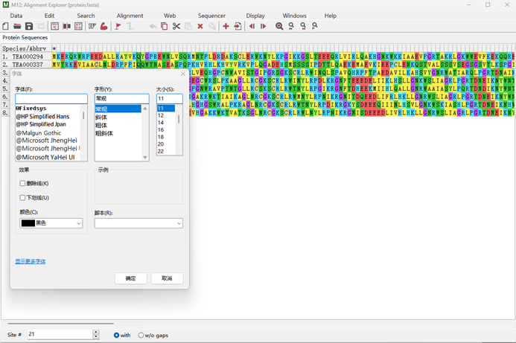Click magnifier with red left arrows

(291, 26)
